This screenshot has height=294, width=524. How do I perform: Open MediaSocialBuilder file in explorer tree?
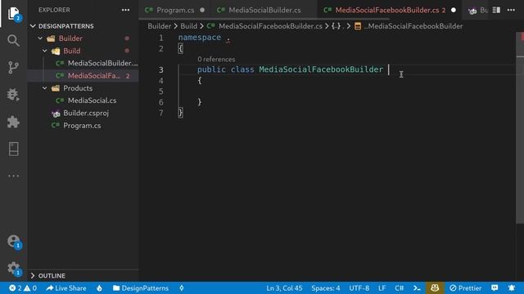(x=83, y=63)
